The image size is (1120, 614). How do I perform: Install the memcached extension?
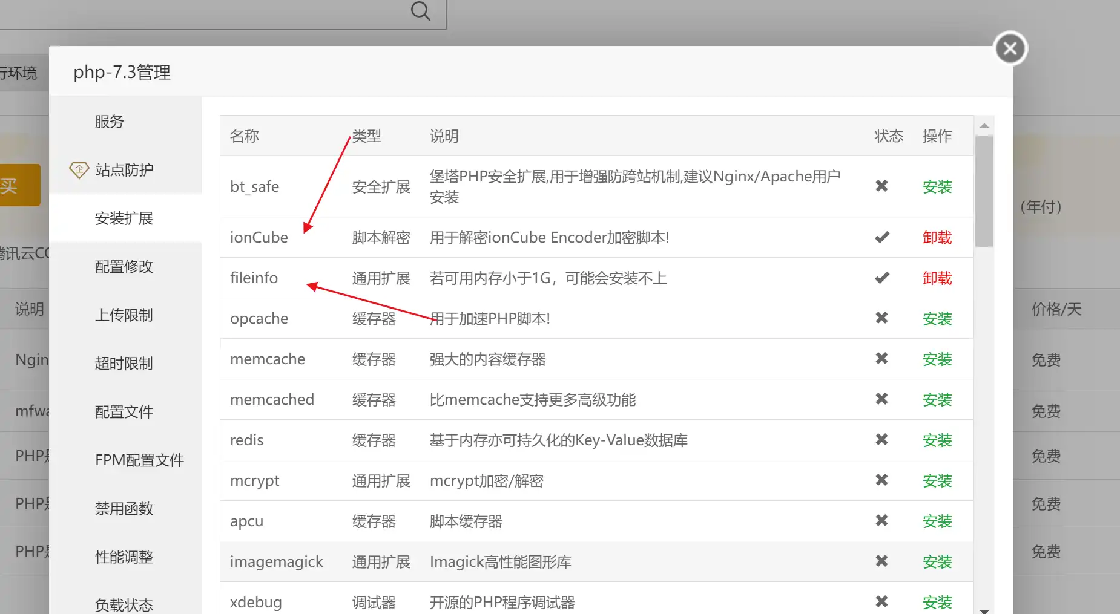click(937, 400)
